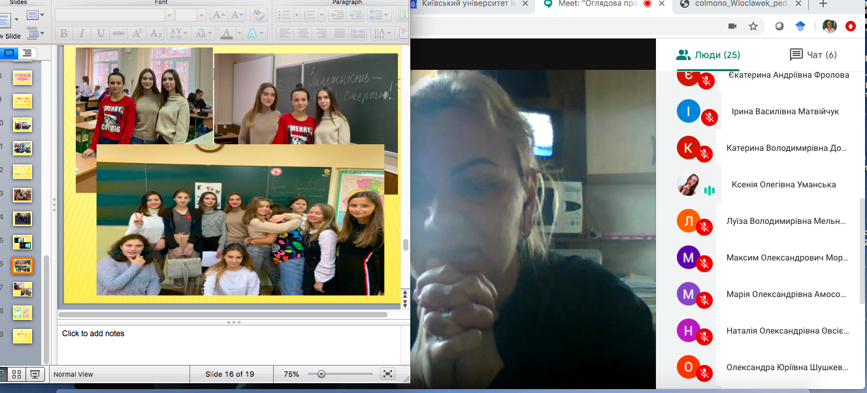Click the Bold formatting button

tap(63, 33)
